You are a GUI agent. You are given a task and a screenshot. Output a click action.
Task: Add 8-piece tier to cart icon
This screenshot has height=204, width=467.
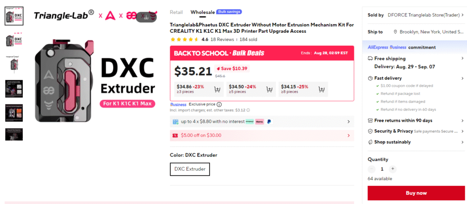click(x=322, y=89)
